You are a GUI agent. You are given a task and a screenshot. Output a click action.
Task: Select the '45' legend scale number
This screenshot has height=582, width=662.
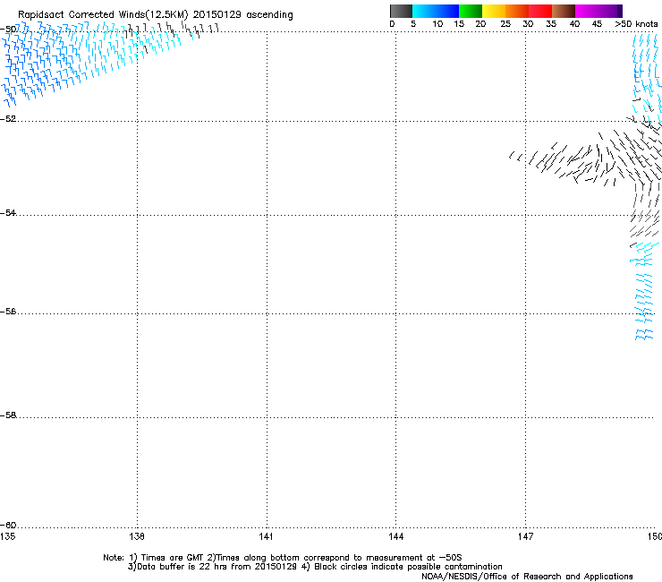point(597,24)
